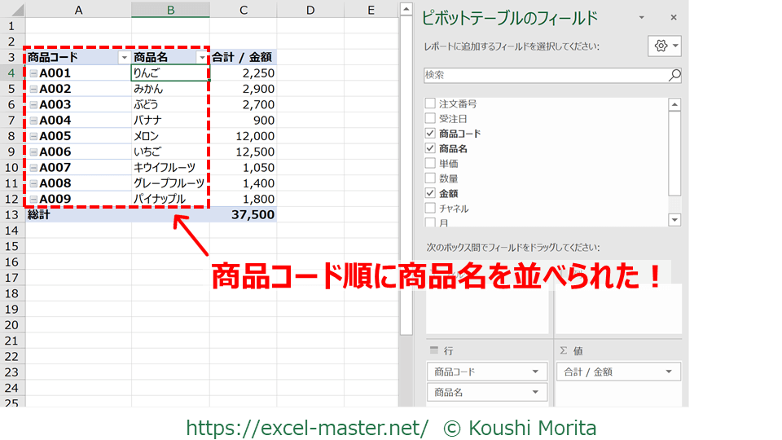Screen dimensions: 782x440
Task: Collapse the A005 row group
Action: click(x=33, y=137)
